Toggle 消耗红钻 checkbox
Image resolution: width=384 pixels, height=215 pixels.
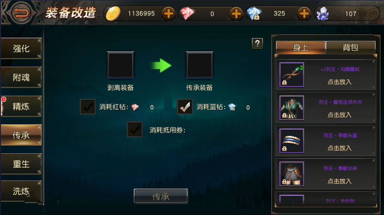pos(88,107)
